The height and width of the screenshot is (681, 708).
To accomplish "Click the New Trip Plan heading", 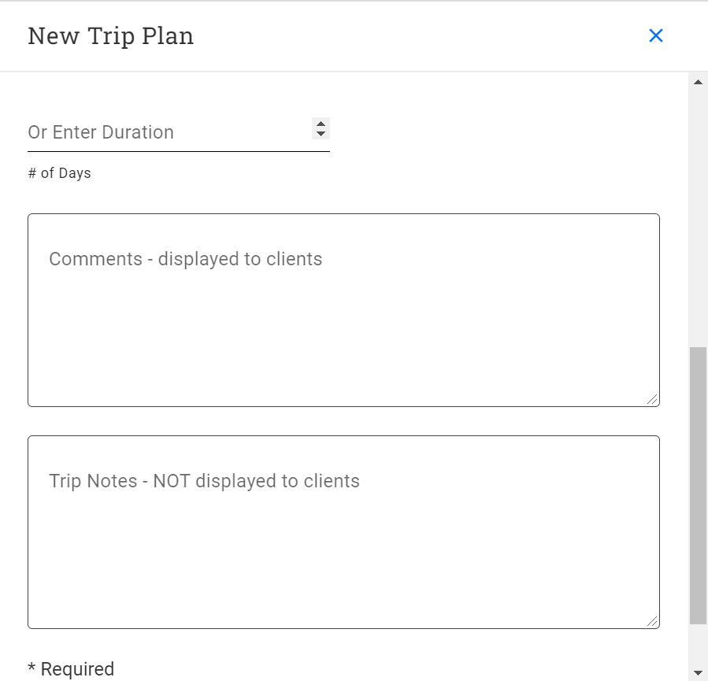I will (111, 36).
